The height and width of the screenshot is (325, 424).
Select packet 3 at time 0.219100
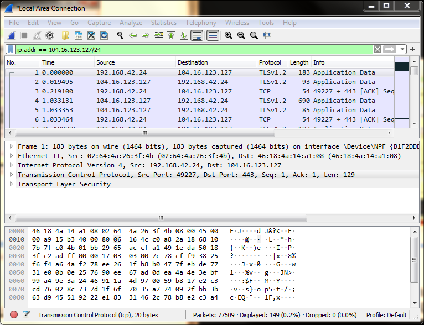tap(200, 91)
